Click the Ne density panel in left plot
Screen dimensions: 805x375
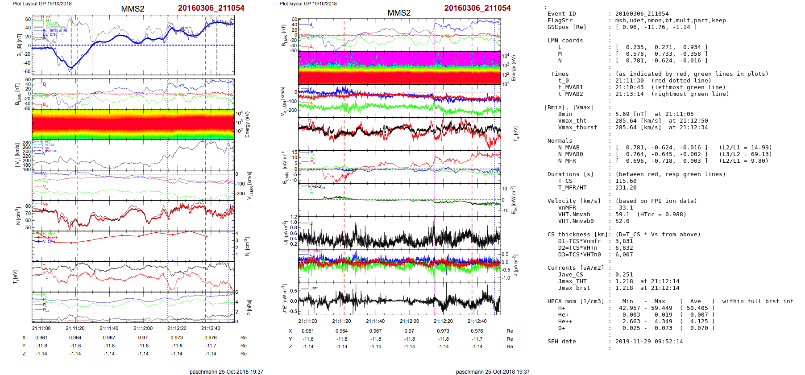tap(133, 215)
